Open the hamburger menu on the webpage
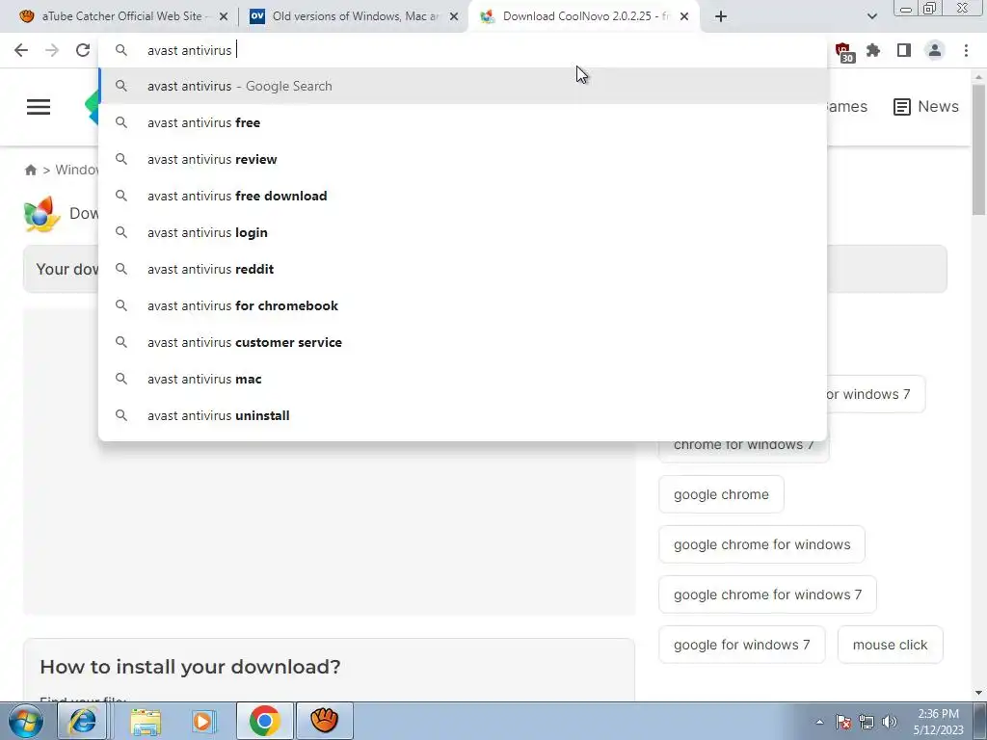The width and height of the screenshot is (987, 740). point(39,107)
